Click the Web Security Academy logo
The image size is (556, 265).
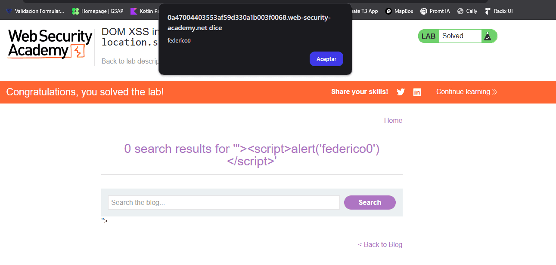50,44
